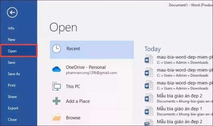
Task: Click the back arrow circle icon
Action: [x=12, y=13]
